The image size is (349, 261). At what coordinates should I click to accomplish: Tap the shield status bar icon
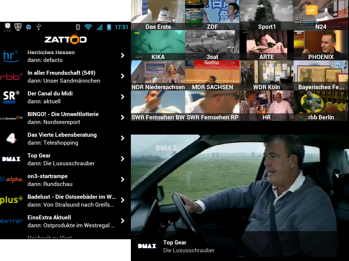click(18, 27)
